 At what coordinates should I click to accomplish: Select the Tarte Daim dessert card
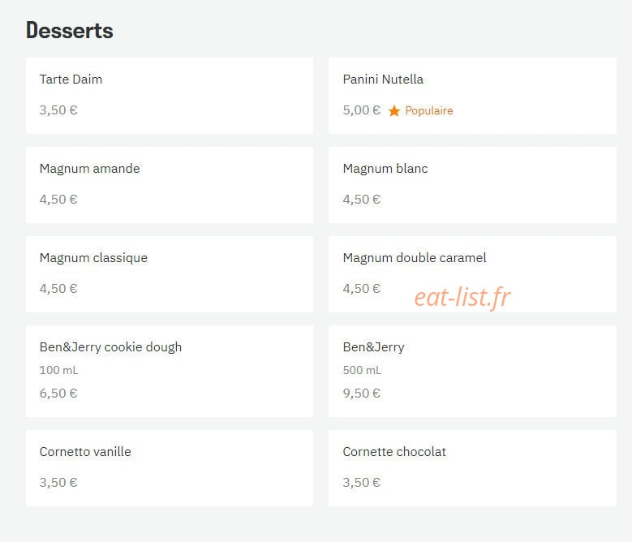(x=170, y=96)
